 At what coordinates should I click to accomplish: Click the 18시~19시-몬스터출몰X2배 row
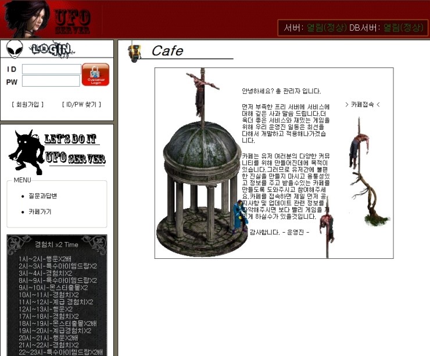point(58,323)
